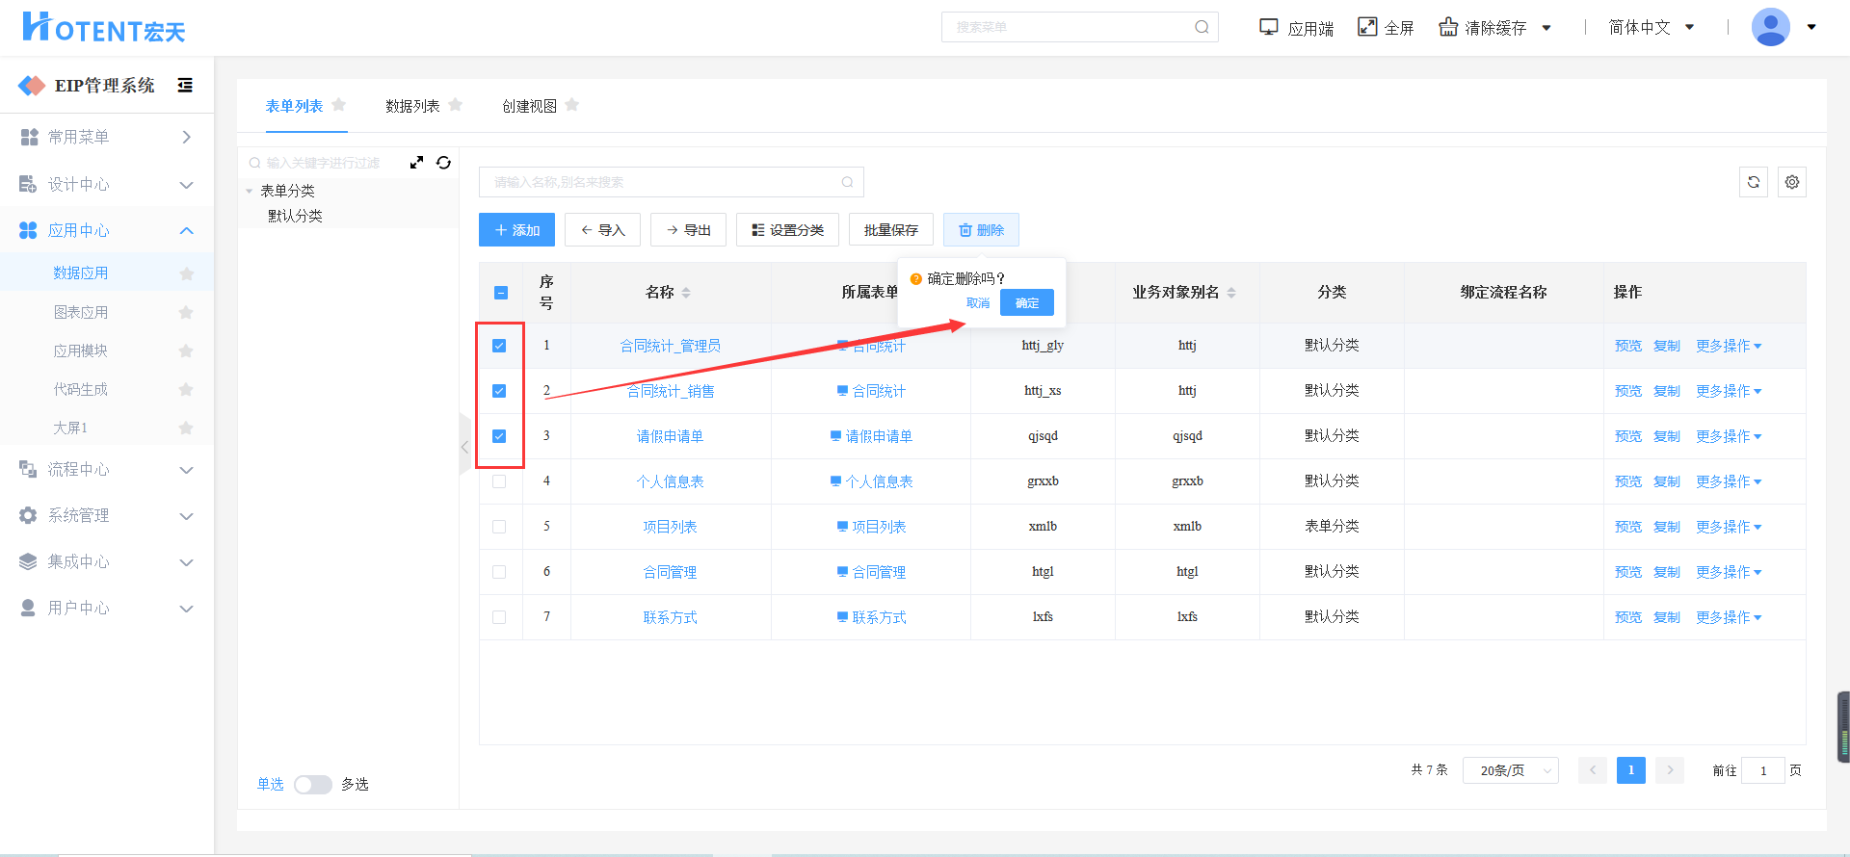Focus the category keyword filter field
This screenshot has height=857, width=1850.
[323, 163]
